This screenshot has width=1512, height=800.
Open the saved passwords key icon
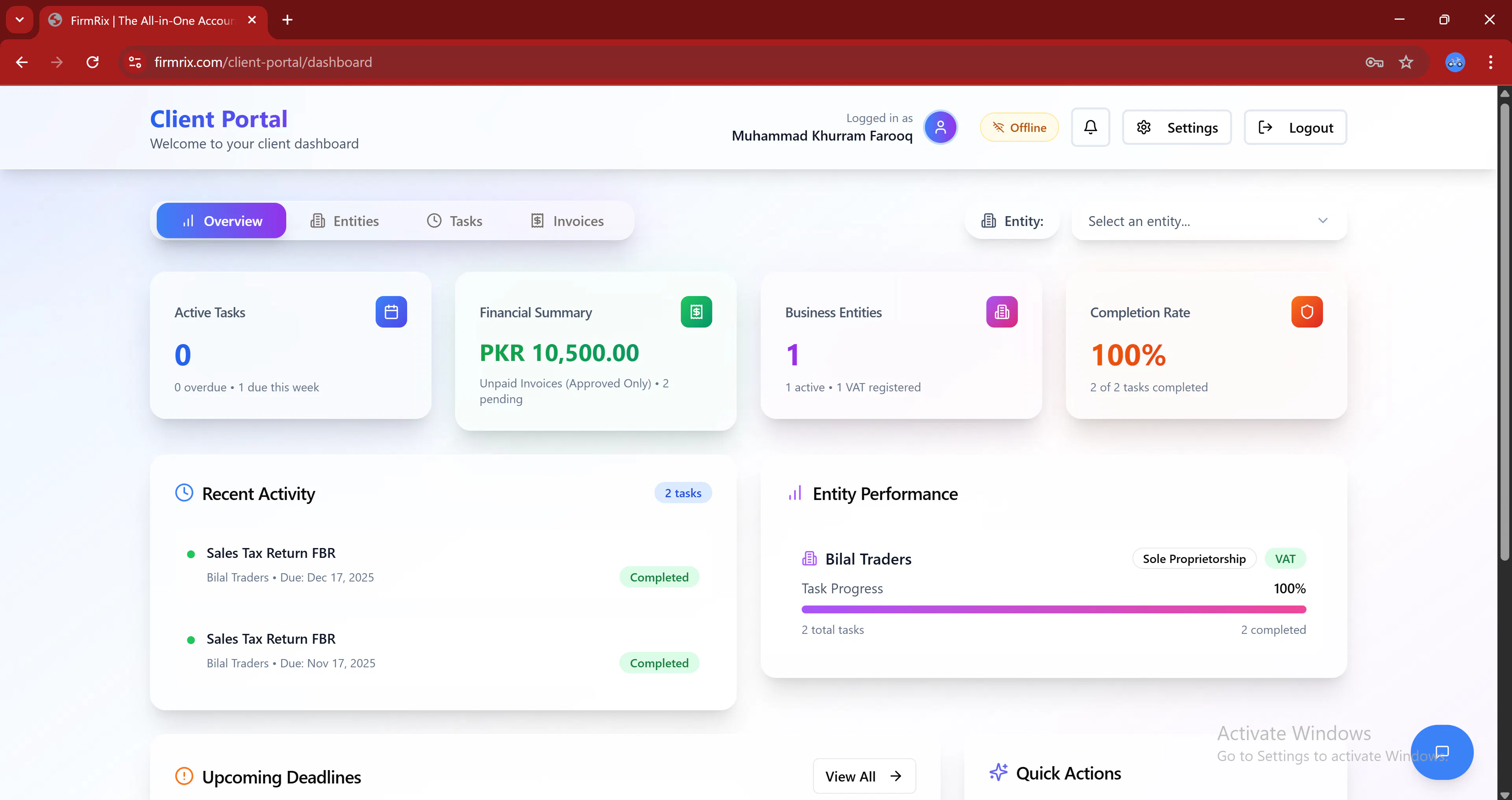pos(1374,62)
